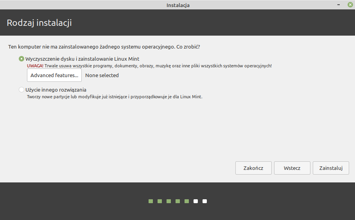Go back with the Wstecz button

tap(292, 168)
